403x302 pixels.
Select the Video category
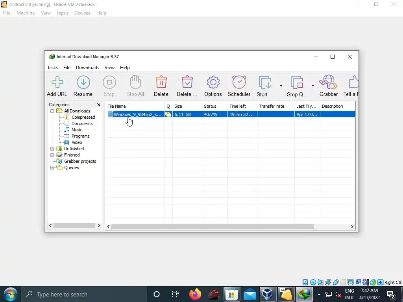[x=77, y=142]
